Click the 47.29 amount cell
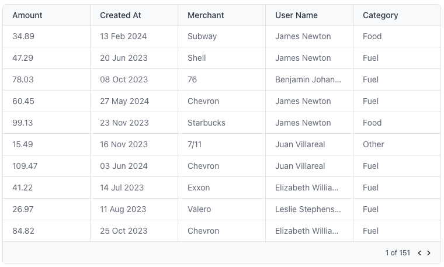 (x=46, y=58)
